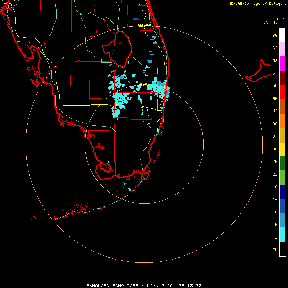This screenshot has width=288, height=288.
Task: Click the white top color band at 66
Action: tap(283, 35)
